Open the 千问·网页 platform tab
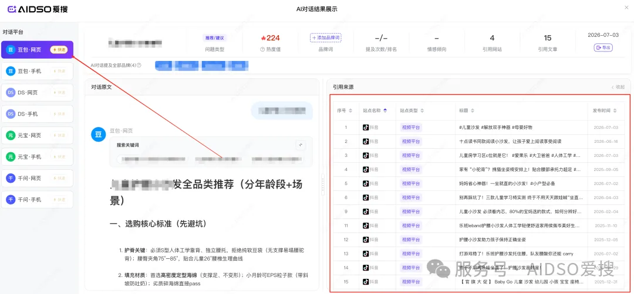 click(x=37, y=178)
